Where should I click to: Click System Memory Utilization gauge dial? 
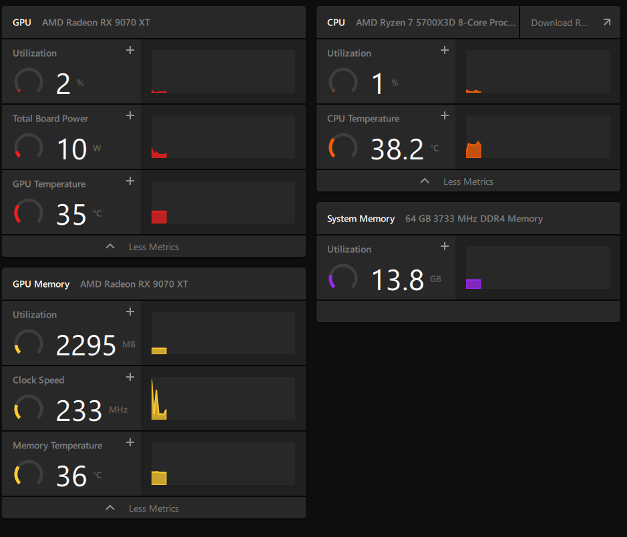click(x=343, y=278)
